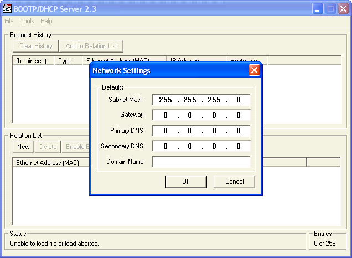Select the second Subnet Mask octet 255

point(190,100)
